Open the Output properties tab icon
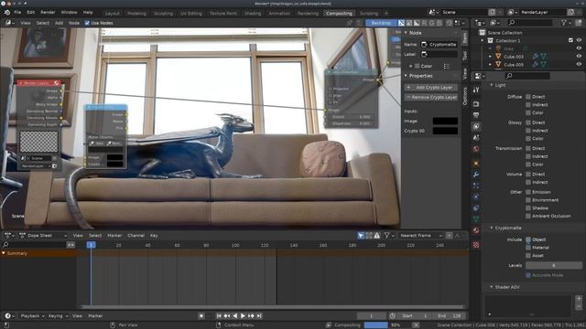This screenshot has width=586, height=329. pos(476,115)
